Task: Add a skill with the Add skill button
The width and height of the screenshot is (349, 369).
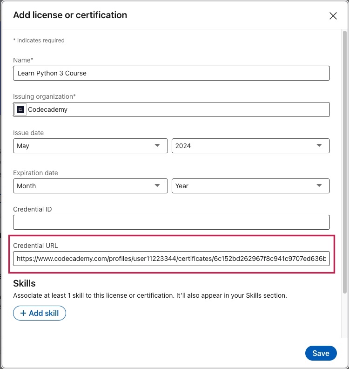Action: tap(40, 313)
